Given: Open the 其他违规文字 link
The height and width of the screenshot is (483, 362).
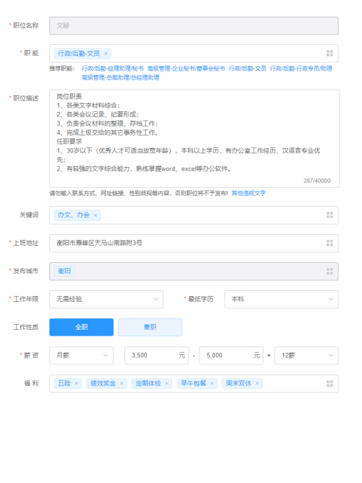Looking at the screenshot, I should click(249, 193).
